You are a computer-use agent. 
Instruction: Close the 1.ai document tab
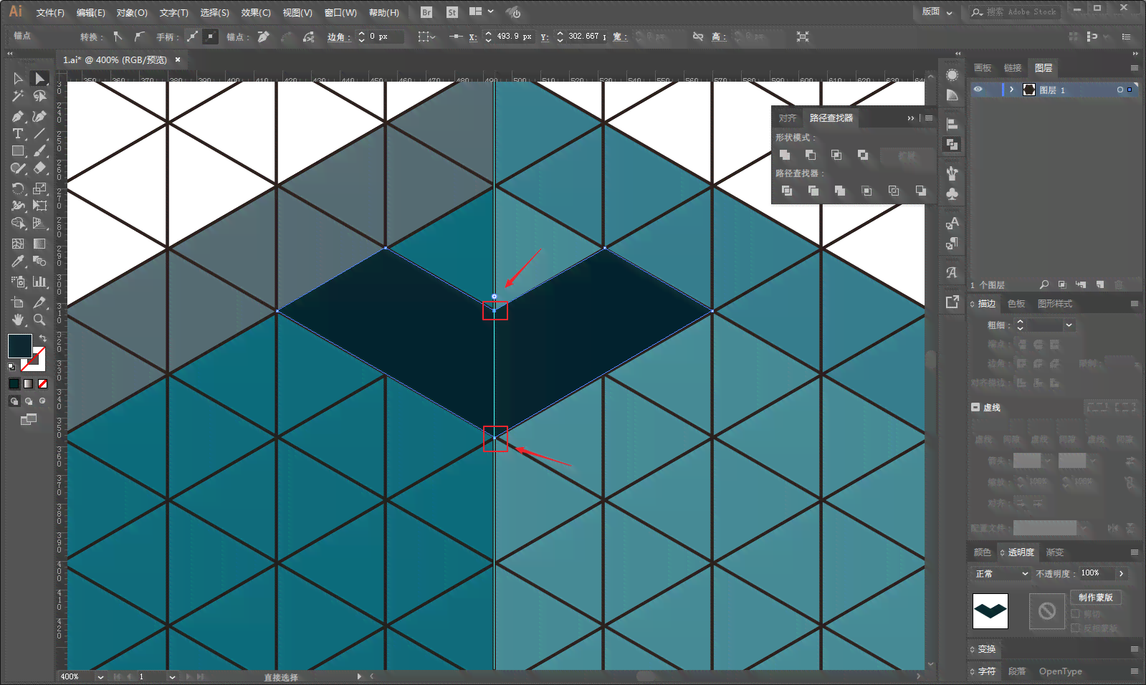(178, 59)
